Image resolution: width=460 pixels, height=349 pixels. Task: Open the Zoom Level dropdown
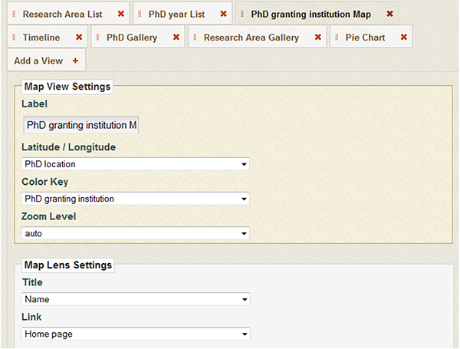[136, 233]
